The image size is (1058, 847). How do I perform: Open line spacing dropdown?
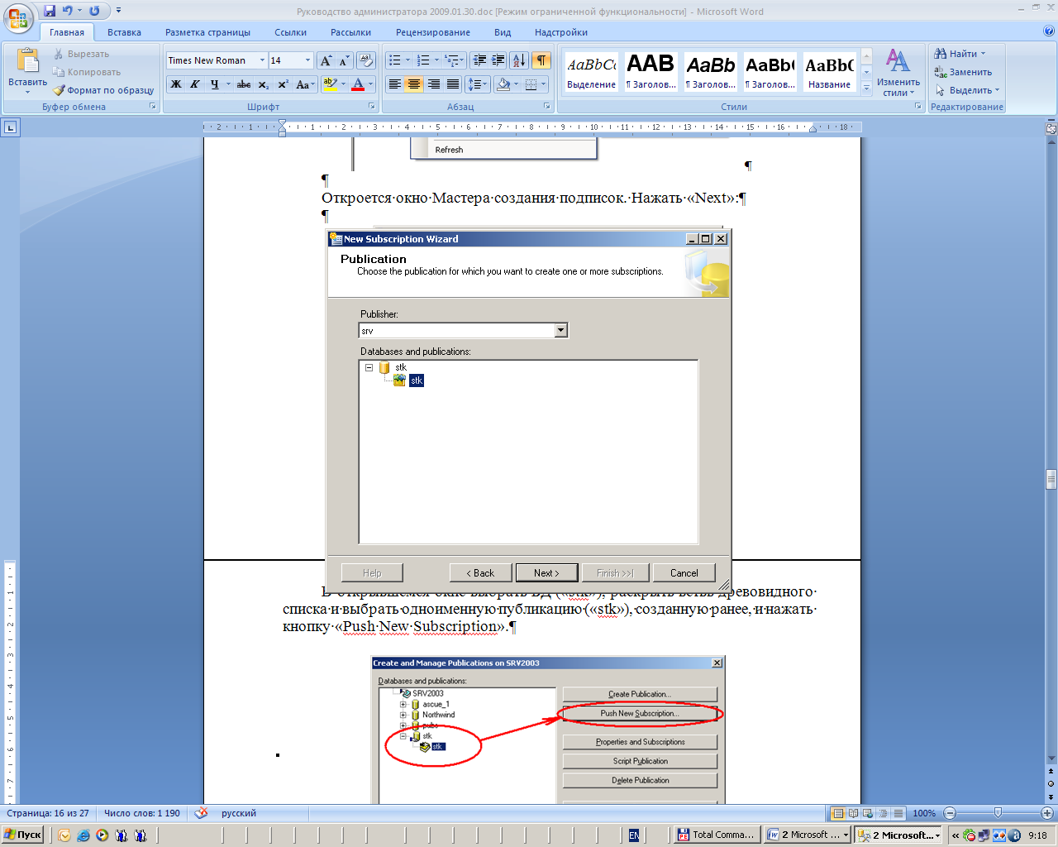pyautogui.click(x=478, y=84)
